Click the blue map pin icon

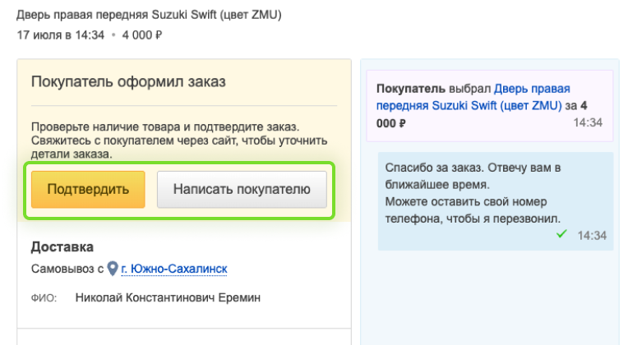click(x=113, y=269)
